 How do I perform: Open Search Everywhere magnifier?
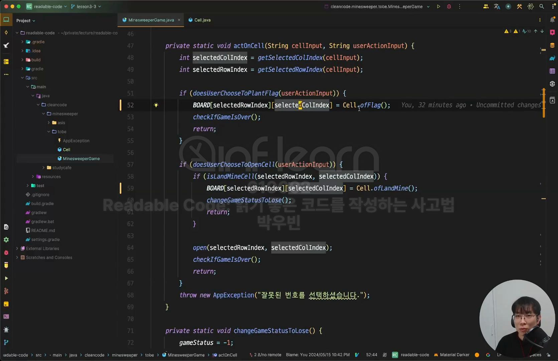542,6
